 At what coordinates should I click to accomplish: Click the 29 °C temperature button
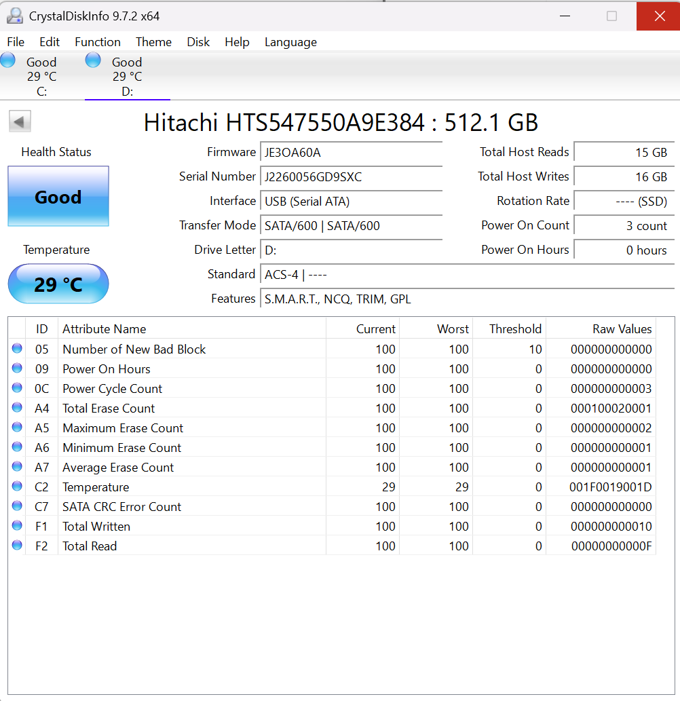pos(58,284)
